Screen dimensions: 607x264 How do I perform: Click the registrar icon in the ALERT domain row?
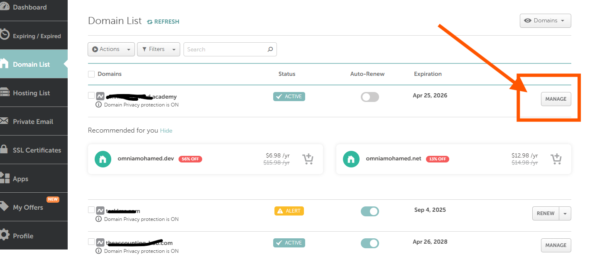100,211
